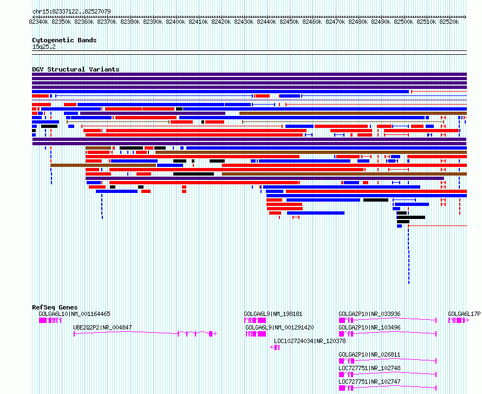Click the cytogenetic band 15q25.2 bar
The height and width of the screenshot is (394, 482).
[249, 53]
